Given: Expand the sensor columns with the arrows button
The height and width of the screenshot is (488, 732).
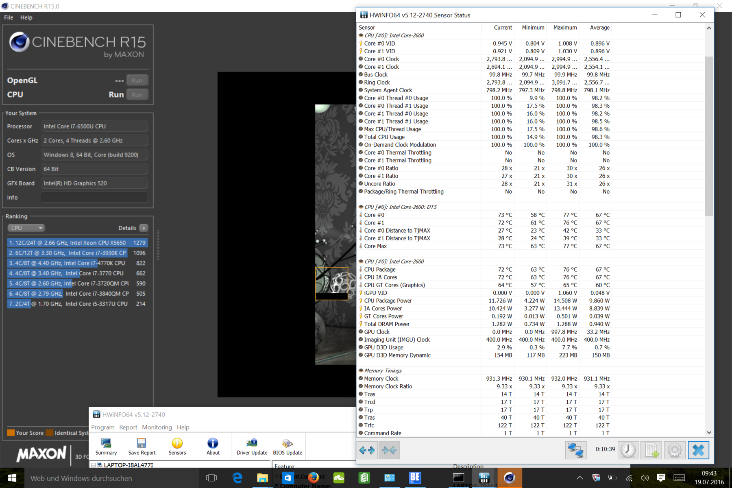Looking at the screenshot, I should pos(367,450).
